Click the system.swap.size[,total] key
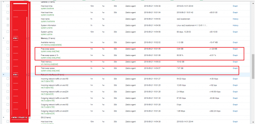The image size is (256, 124). pyautogui.click(x=50, y=71)
